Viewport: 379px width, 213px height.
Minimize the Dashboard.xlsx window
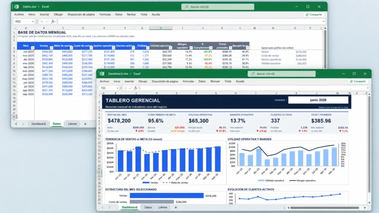pyautogui.click(x=343, y=74)
